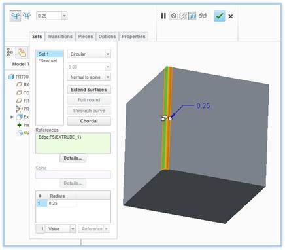Click the top radius 0.25 field

point(49,16)
